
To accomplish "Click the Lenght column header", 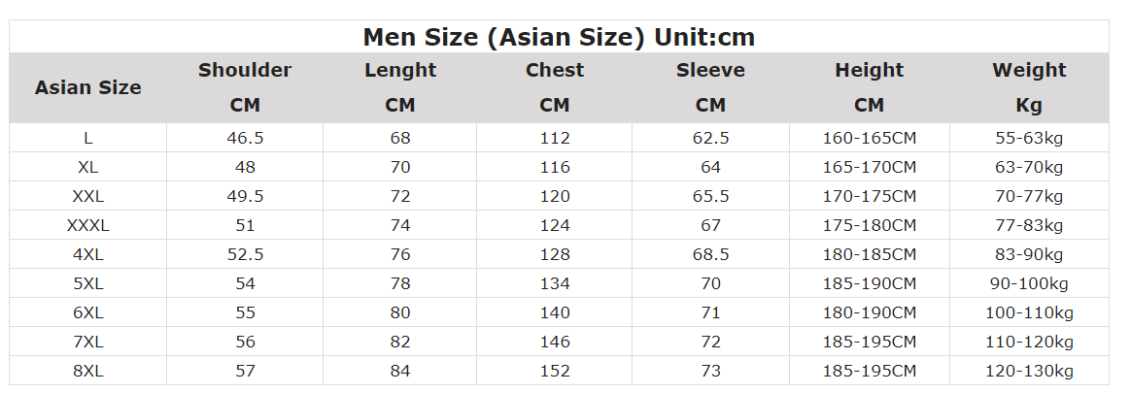I will (x=400, y=70).
